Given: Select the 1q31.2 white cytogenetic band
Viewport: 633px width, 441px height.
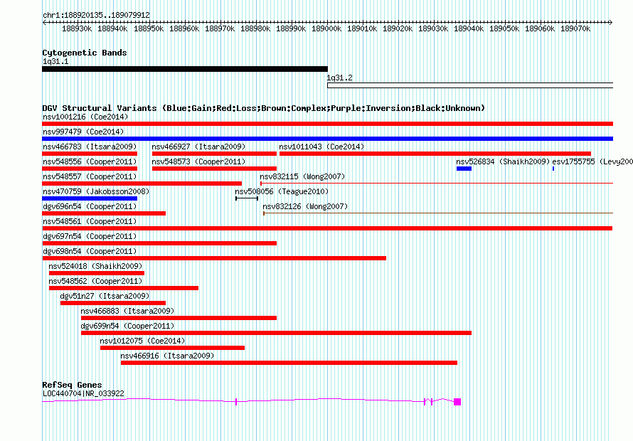Looking at the screenshot, I should pyautogui.click(x=470, y=85).
